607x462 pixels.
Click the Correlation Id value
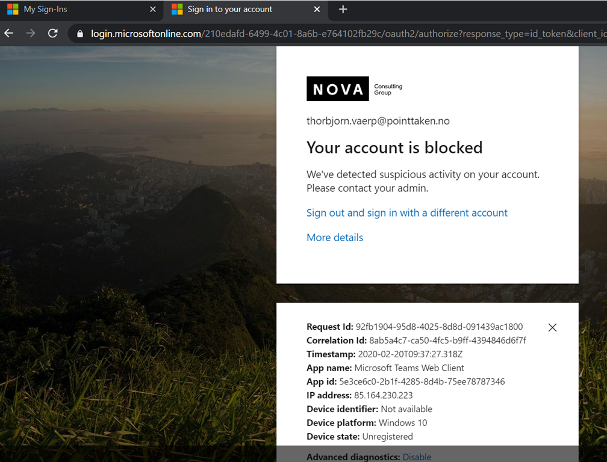[447, 340]
